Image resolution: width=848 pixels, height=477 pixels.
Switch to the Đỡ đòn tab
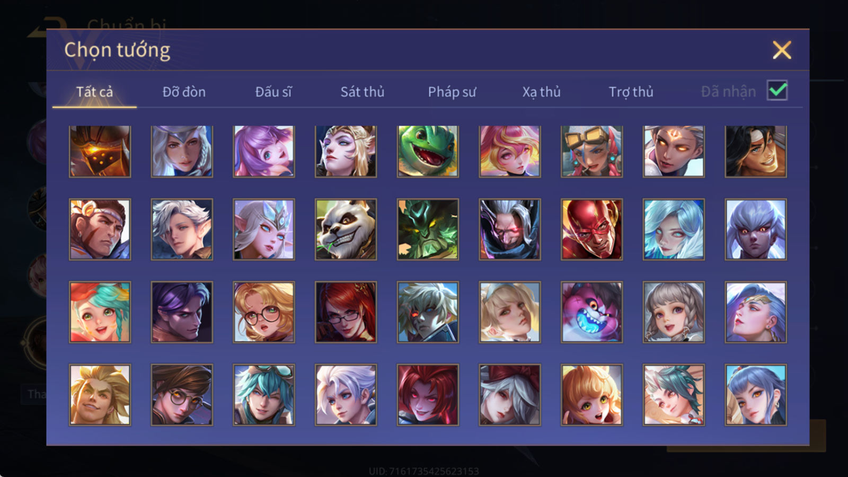click(x=184, y=92)
